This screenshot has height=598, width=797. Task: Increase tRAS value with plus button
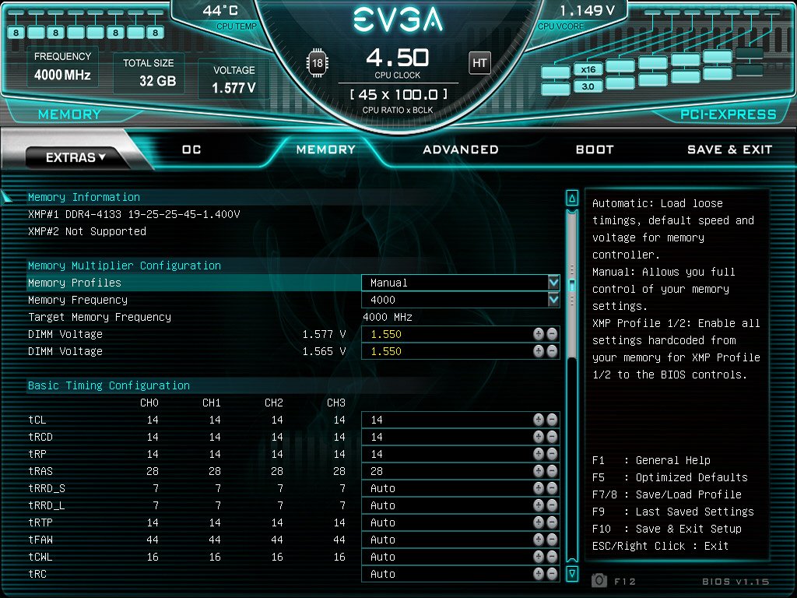(539, 471)
